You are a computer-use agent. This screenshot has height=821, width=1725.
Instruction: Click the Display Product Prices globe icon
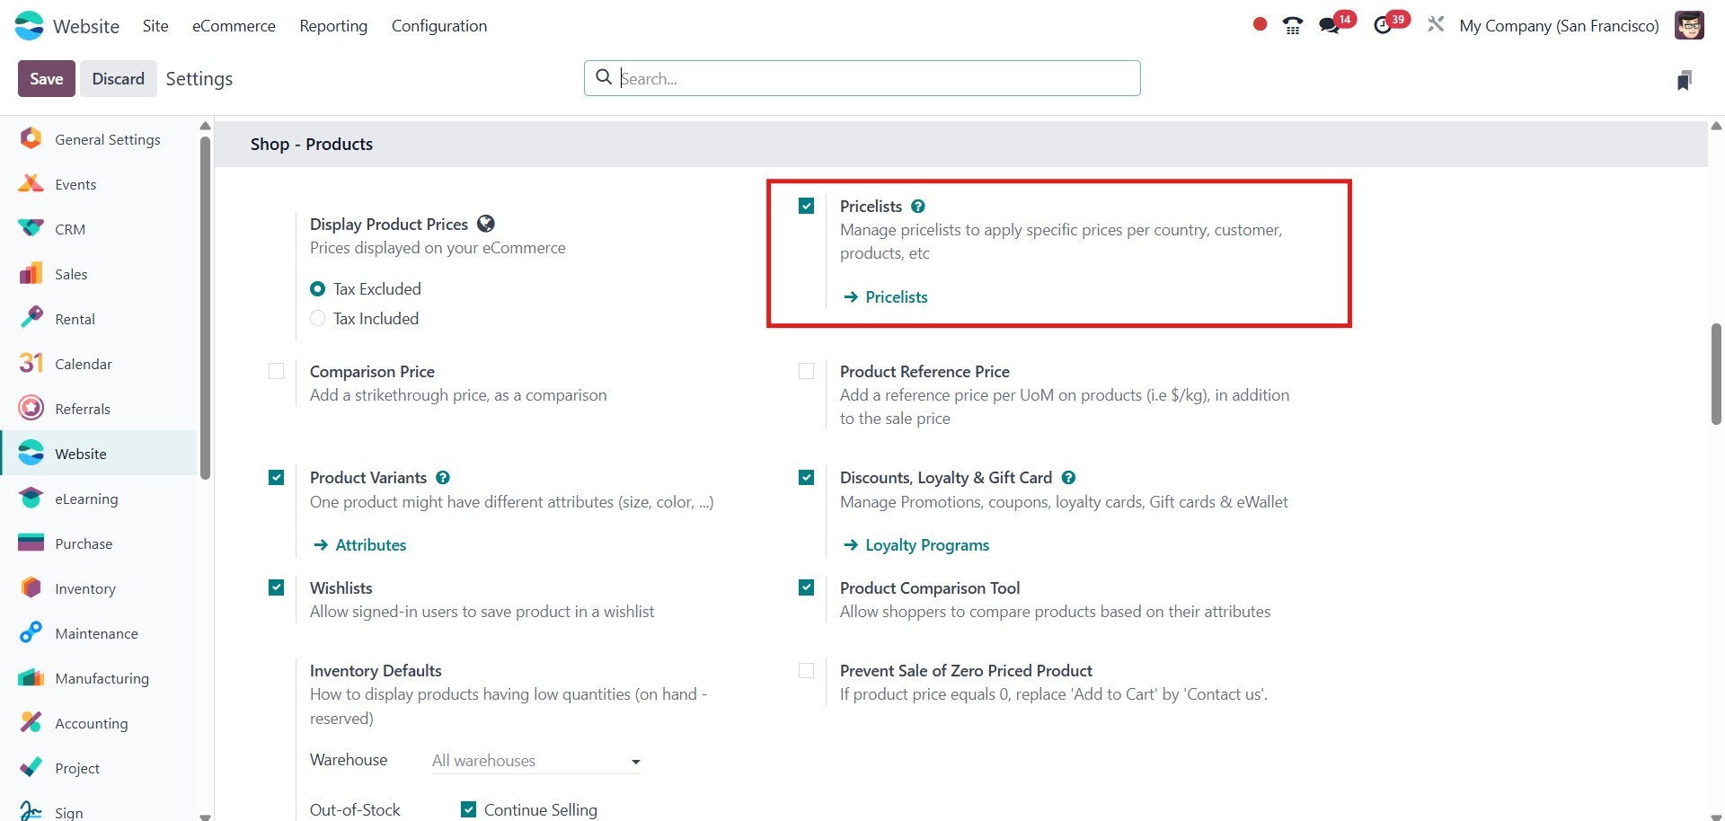(486, 224)
